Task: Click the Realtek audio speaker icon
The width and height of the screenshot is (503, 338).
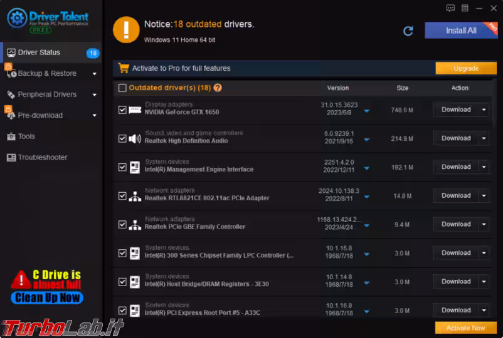Action: (x=135, y=138)
